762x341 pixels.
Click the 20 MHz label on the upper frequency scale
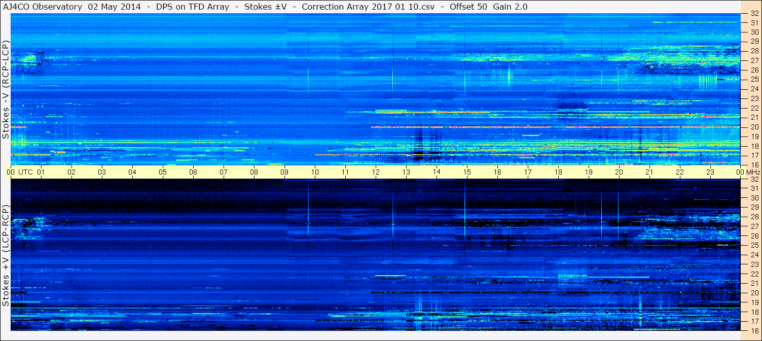pyautogui.click(x=754, y=127)
